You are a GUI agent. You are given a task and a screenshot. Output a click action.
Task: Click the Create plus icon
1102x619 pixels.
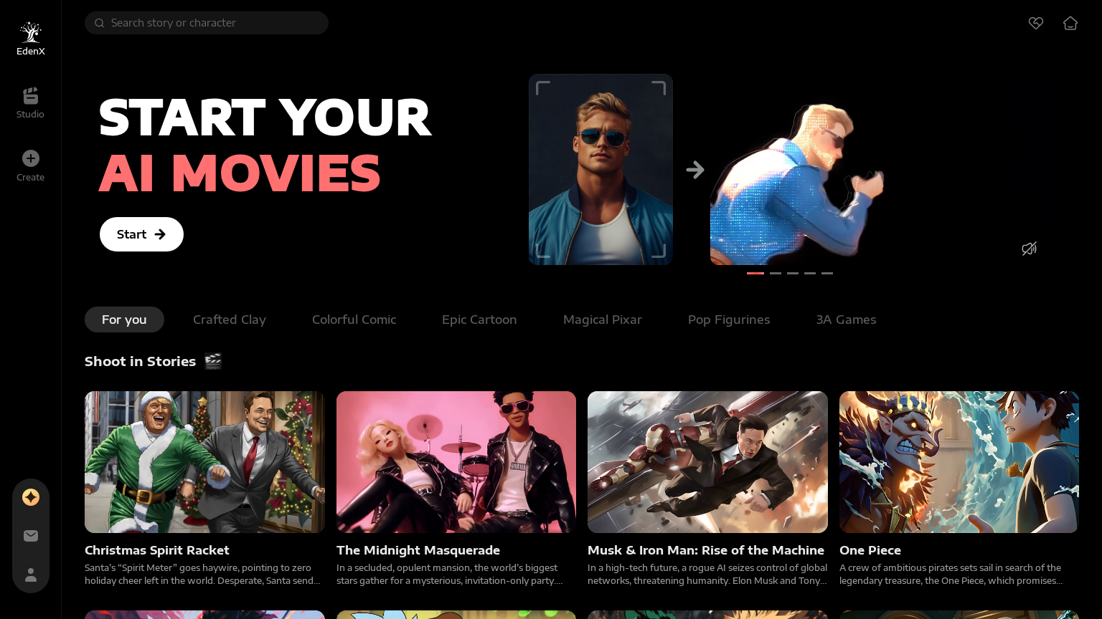point(30,158)
